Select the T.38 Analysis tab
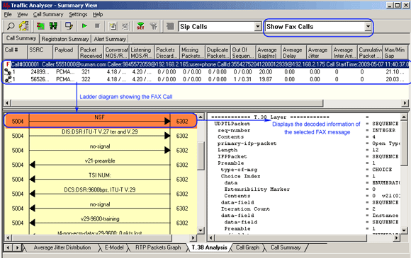 pyautogui.click(x=209, y=247)
